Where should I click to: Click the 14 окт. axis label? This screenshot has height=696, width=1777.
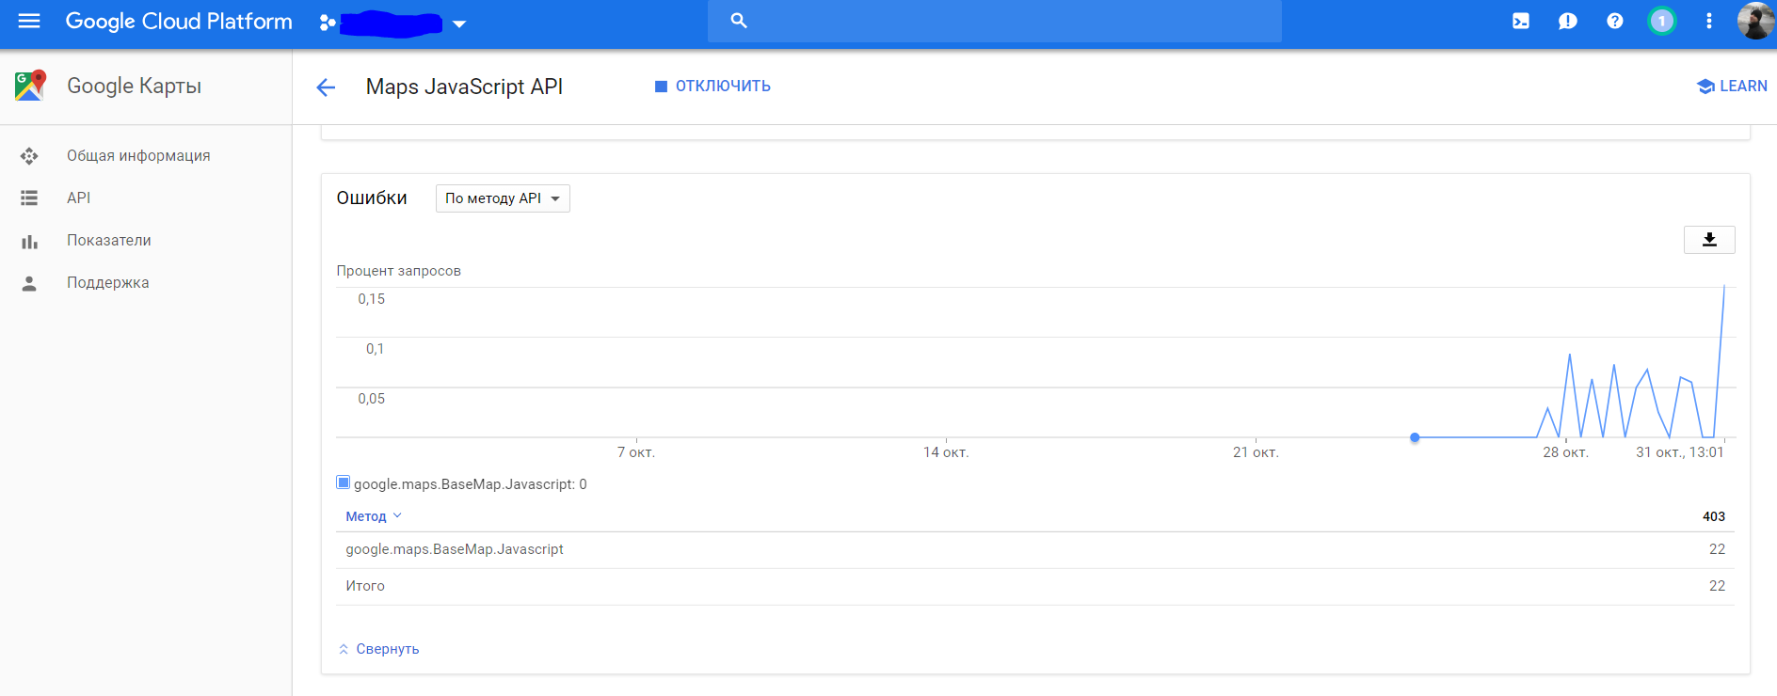tap(946, 452)
